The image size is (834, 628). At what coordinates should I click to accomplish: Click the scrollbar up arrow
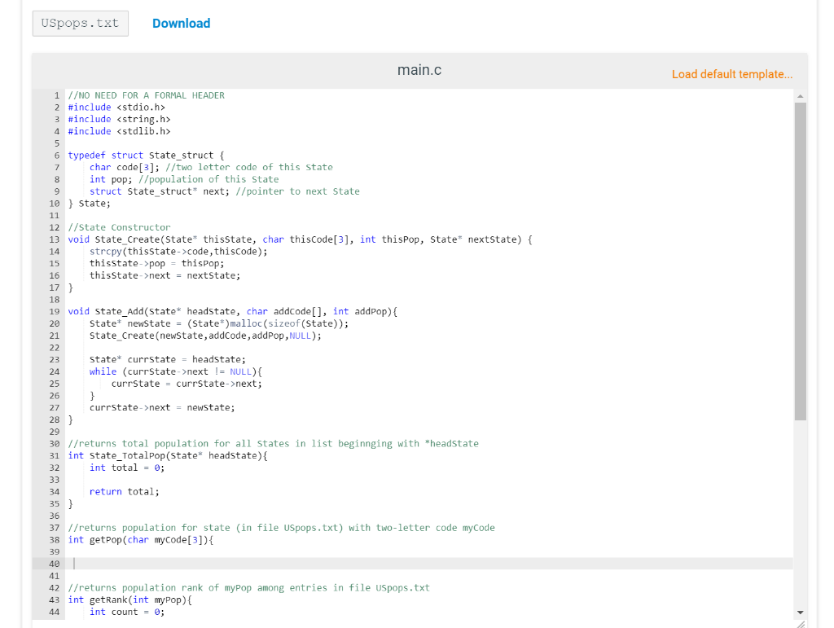pos(799,94)
